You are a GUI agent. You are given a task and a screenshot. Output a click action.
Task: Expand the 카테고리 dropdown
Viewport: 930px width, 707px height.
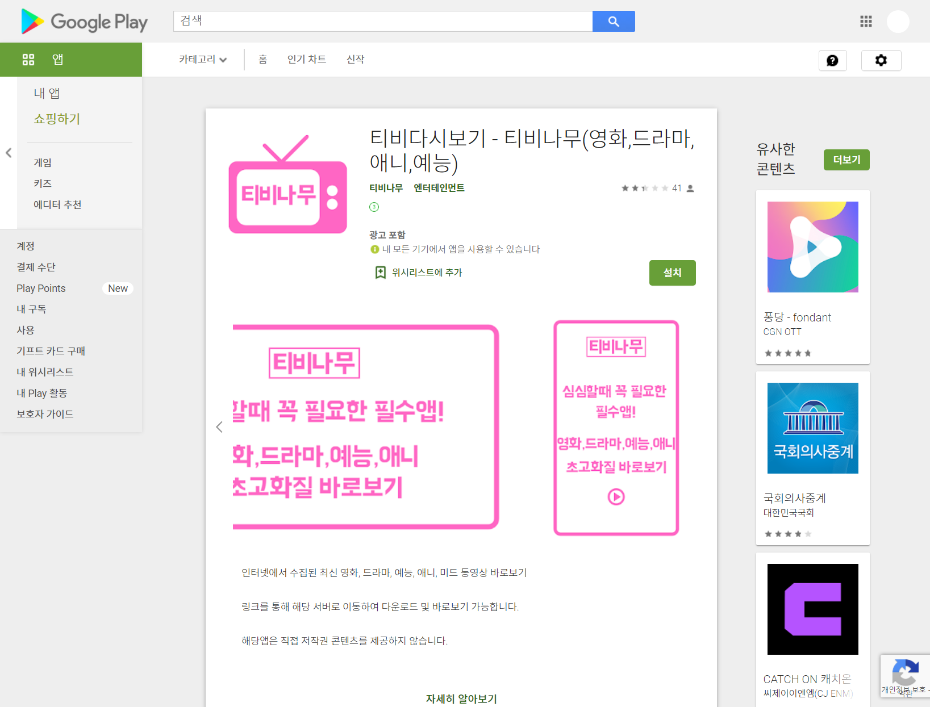[x=203, y=60]
